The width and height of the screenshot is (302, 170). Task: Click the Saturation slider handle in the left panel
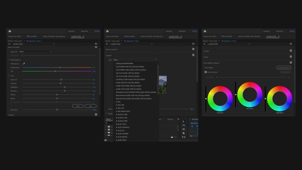(x=57, y=110)
